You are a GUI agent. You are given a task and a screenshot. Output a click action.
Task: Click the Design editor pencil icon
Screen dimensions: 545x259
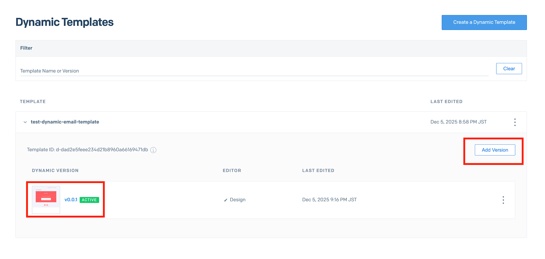tap(226, 200)
